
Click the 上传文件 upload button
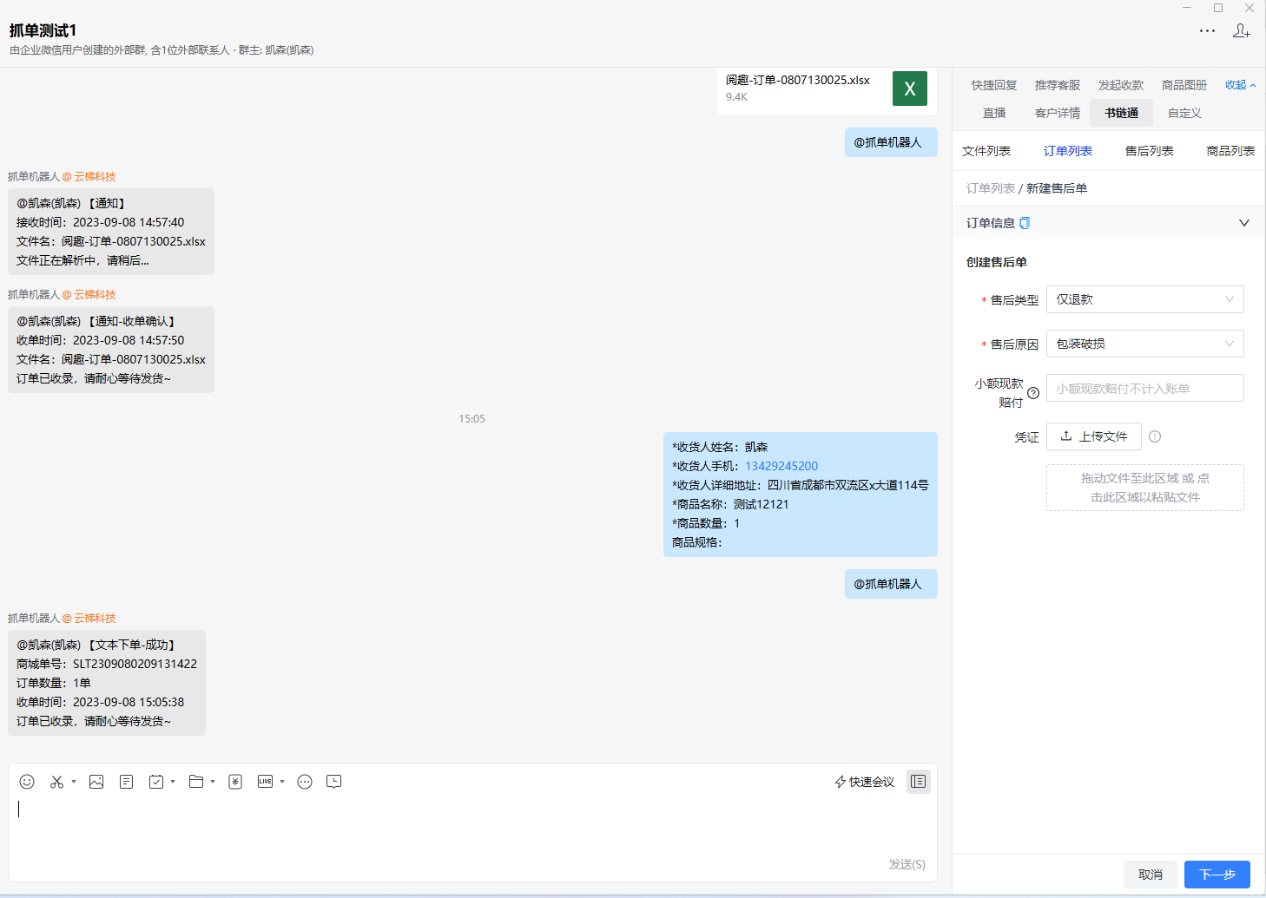(x=1094, y=436)
